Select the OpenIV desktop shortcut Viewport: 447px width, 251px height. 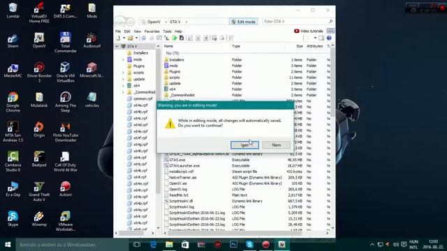(39, 40)
